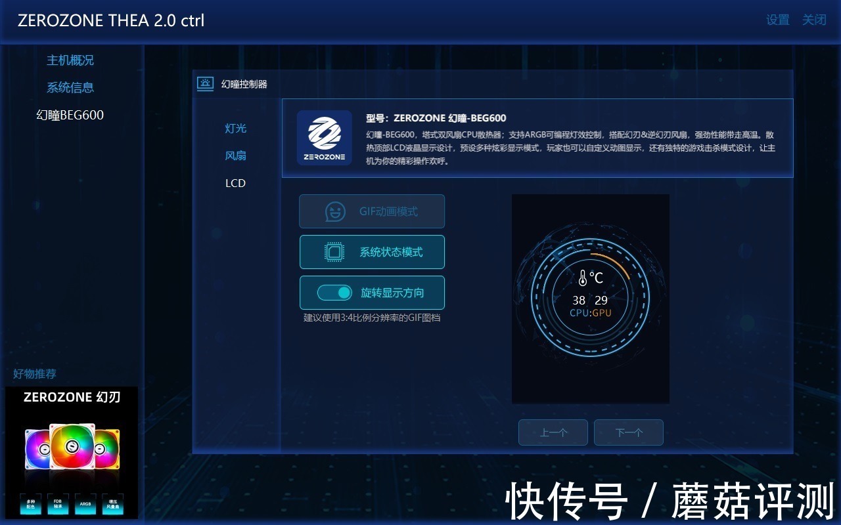Switch to the 风扇 tab
This screenshot has height=525, width=841.
pyautogui.click(x=236, y=156)
